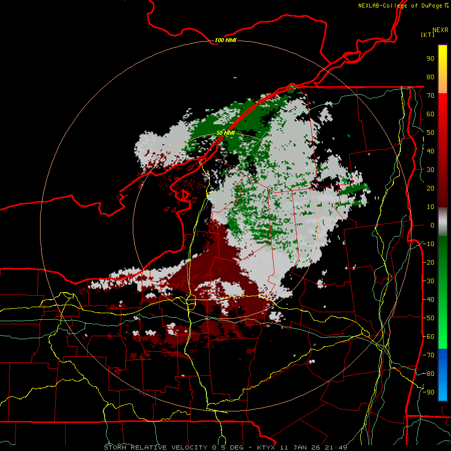The image size is (451, 451).
Task: Click the 20 value on velocity scale
Action: pyautogui.click(x=430, y=188)
